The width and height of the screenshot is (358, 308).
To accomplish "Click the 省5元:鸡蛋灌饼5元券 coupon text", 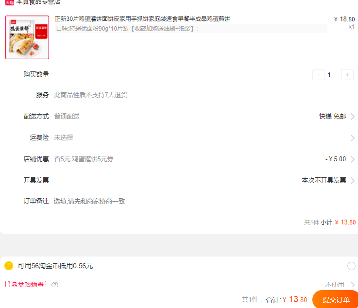I will click(84, 159).
